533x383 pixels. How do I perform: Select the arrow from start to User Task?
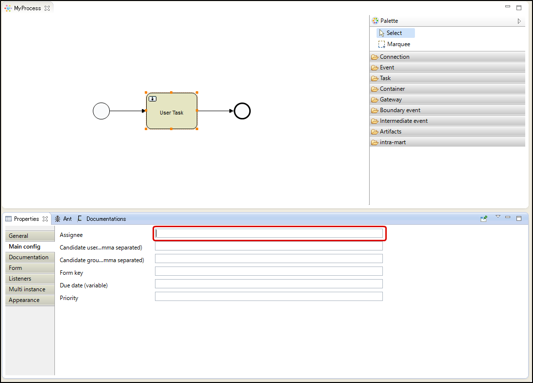tap(128, 111)
